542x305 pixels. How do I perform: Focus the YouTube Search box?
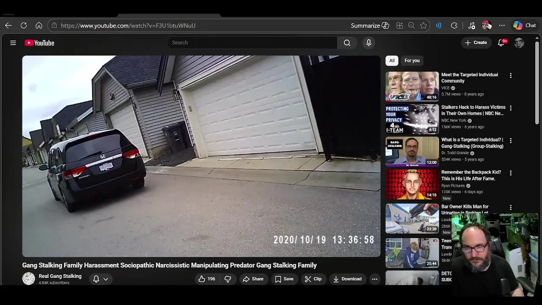[252, 42]
